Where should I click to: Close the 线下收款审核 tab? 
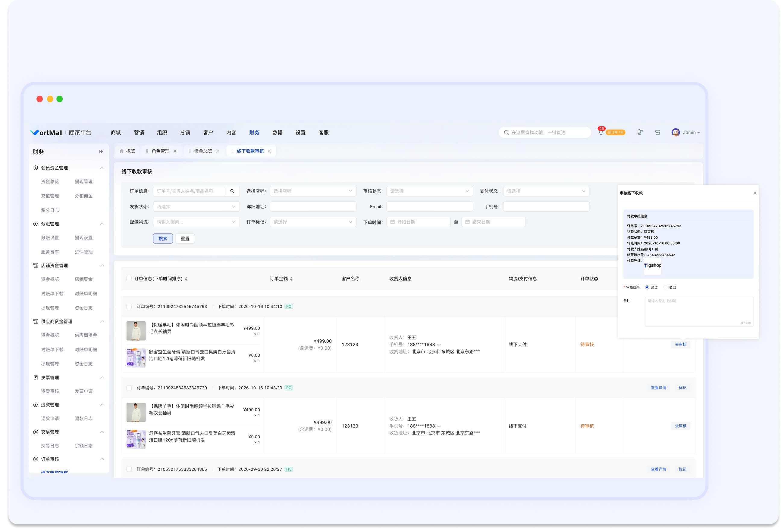click(269, 151)
